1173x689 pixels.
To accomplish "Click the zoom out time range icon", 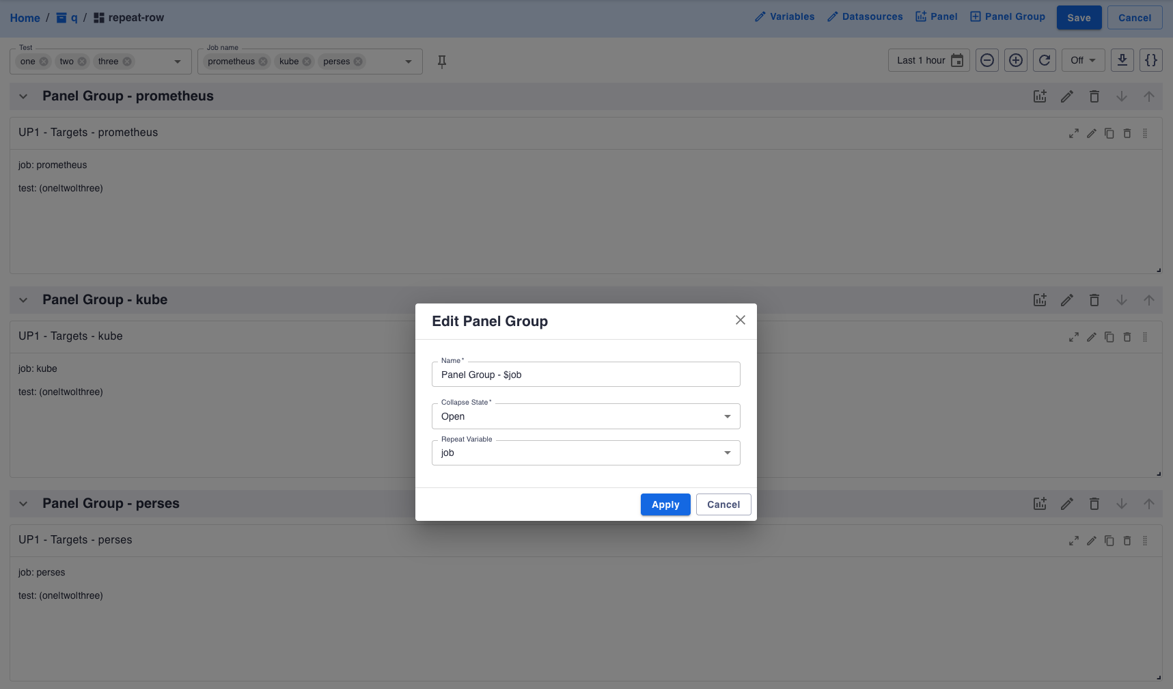I will [x=986, y=60].
